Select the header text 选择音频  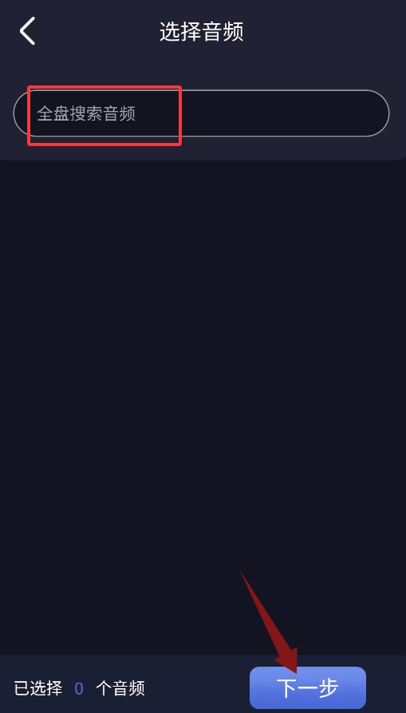pyautogui.click(x=202, y=32)
